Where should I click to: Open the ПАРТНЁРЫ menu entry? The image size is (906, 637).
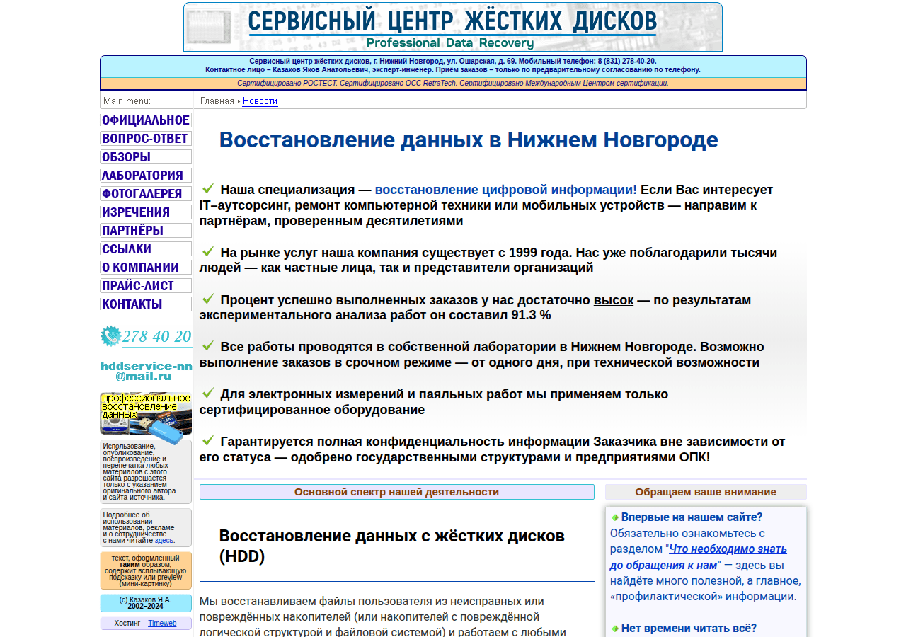point(146,231)
